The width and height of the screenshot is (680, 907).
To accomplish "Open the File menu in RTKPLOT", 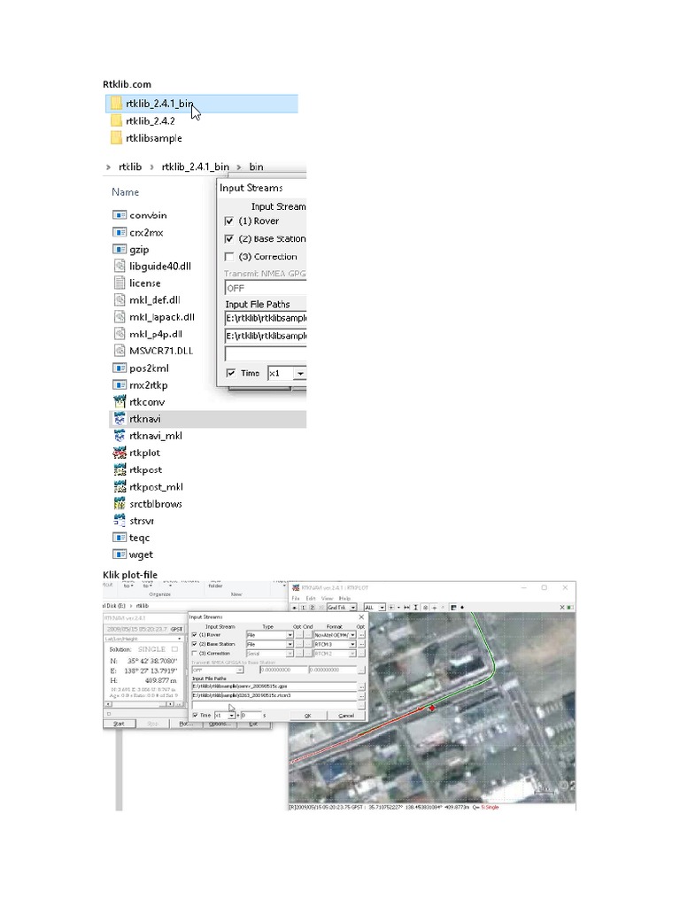I will click(296, 598).
